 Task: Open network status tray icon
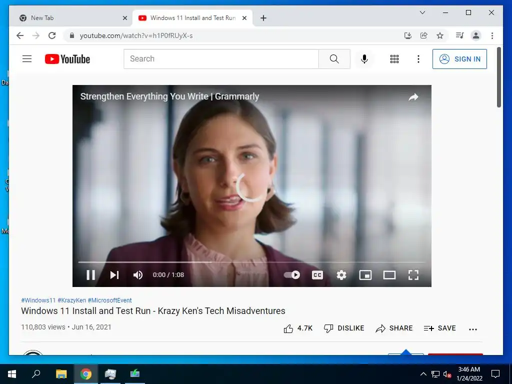tap(435, 374)
